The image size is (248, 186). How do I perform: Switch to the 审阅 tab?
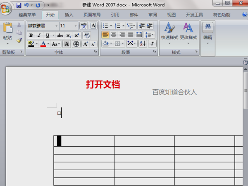153,15
